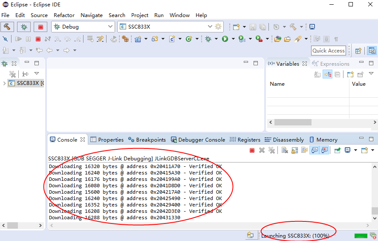Click the Clear Console icon

285,151
